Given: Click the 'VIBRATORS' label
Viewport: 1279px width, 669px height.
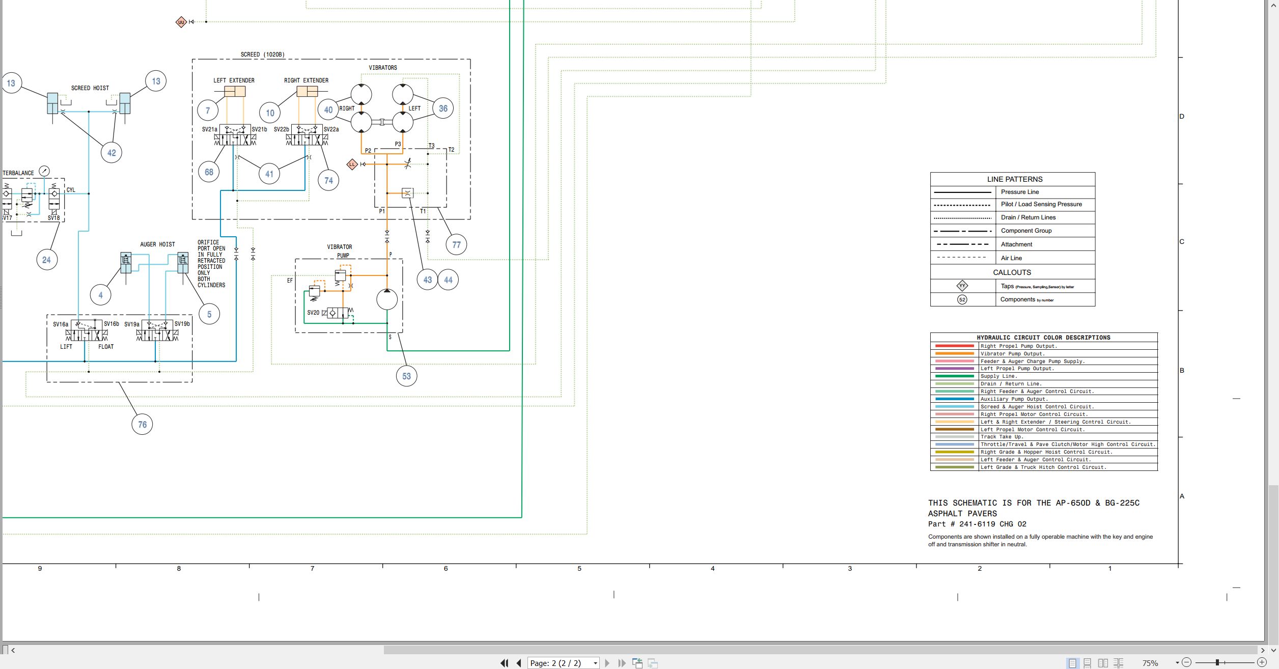Looking at the screenshot, I should coord(383,68).
